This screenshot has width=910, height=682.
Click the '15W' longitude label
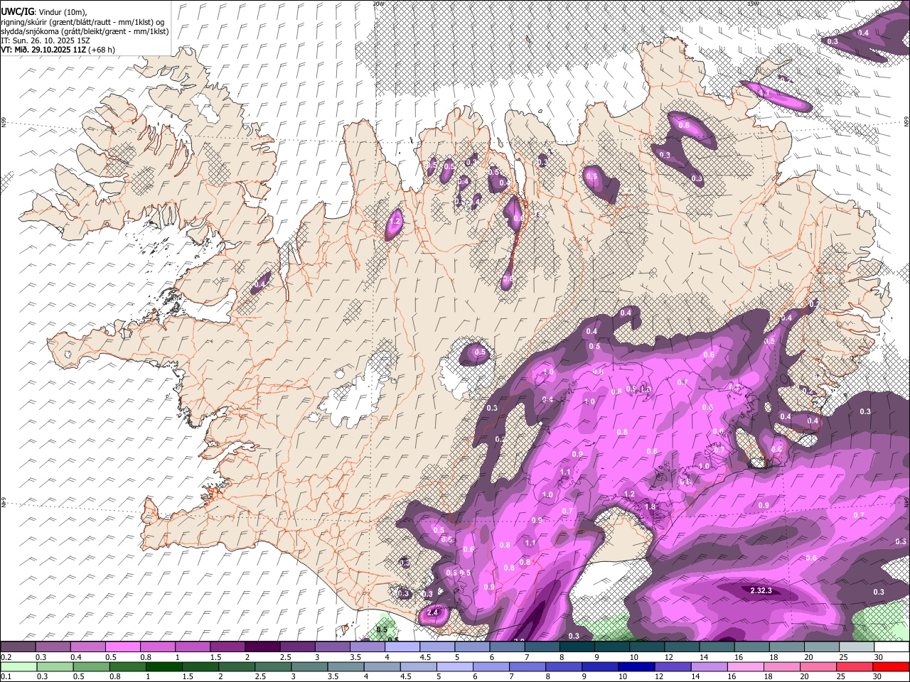[753, 4]
